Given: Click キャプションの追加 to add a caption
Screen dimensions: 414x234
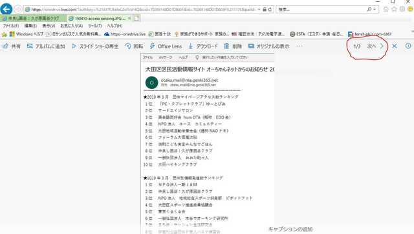Looking at the screenshot, I should pyautogui.click(x=290, y=229).
